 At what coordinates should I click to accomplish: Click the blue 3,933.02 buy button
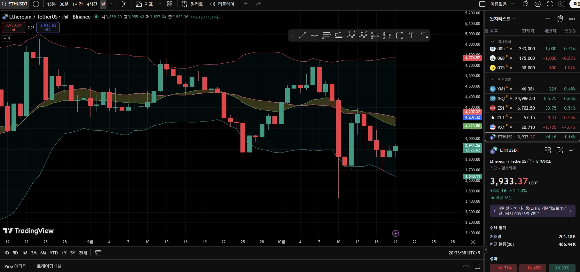pyautogui.click(x=48, y=27)
